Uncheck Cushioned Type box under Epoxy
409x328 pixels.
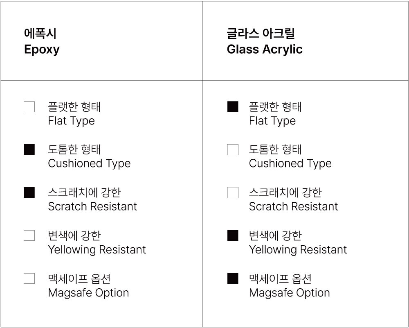click(29, 149)
